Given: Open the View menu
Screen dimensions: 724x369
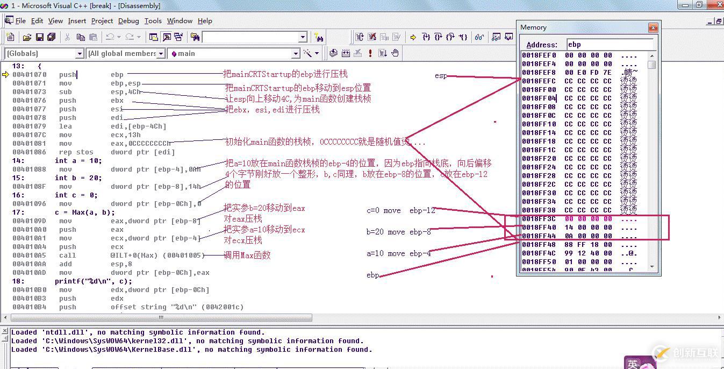Looking at the screenshot, I should (x=55, y=21).
